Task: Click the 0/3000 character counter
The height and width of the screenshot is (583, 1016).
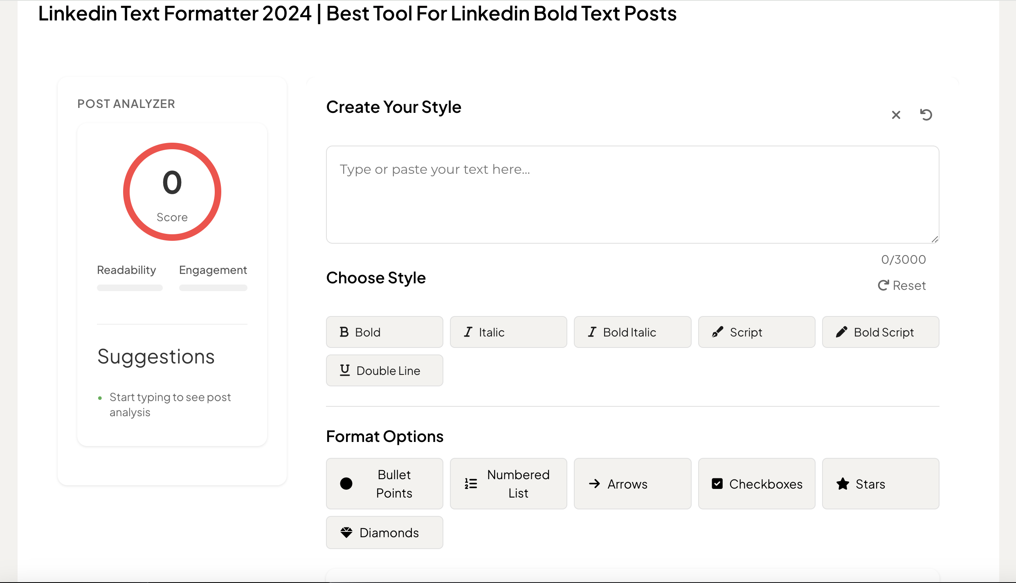Action: pos(904,260)
